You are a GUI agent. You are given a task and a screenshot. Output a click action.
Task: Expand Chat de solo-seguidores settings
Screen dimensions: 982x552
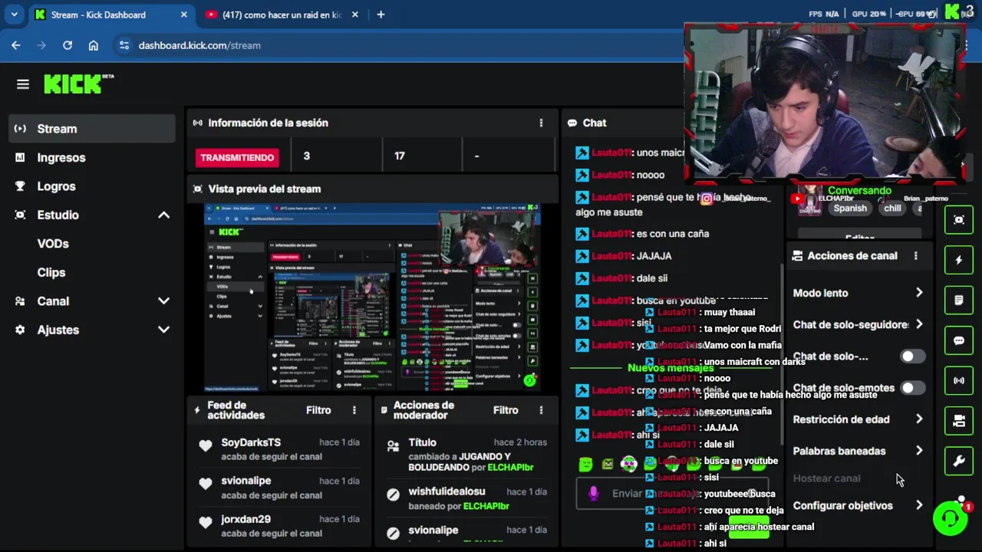[x=919, y=324]
